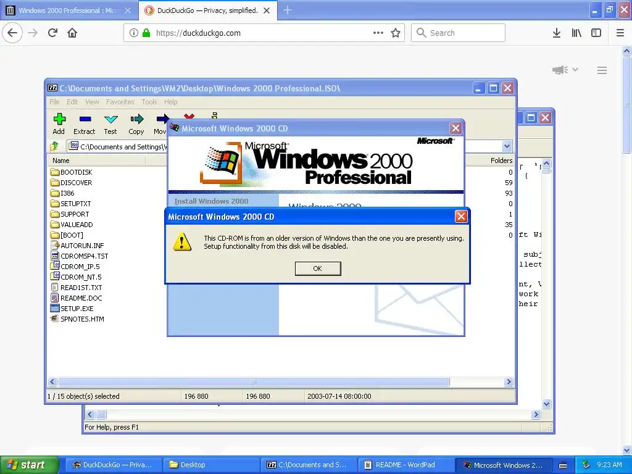632x474 pixels.
Task: Select the AUTORUN.INF file
Action: tap(77, 246)
